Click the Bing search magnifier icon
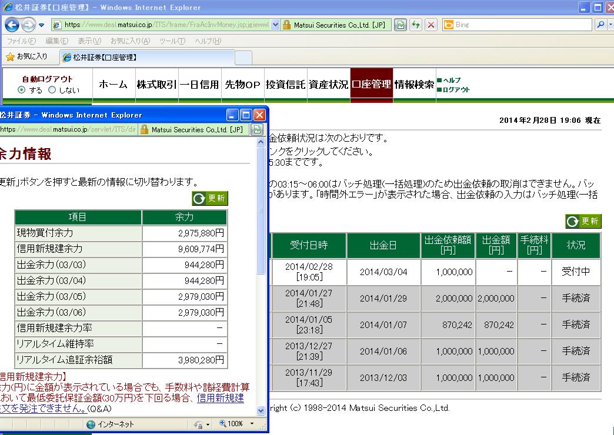Viewport: 614px width, 435px height. tap(600, 25)
